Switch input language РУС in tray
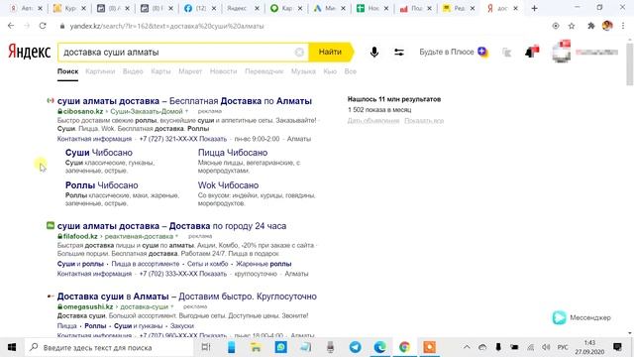 tap(563, 347)
